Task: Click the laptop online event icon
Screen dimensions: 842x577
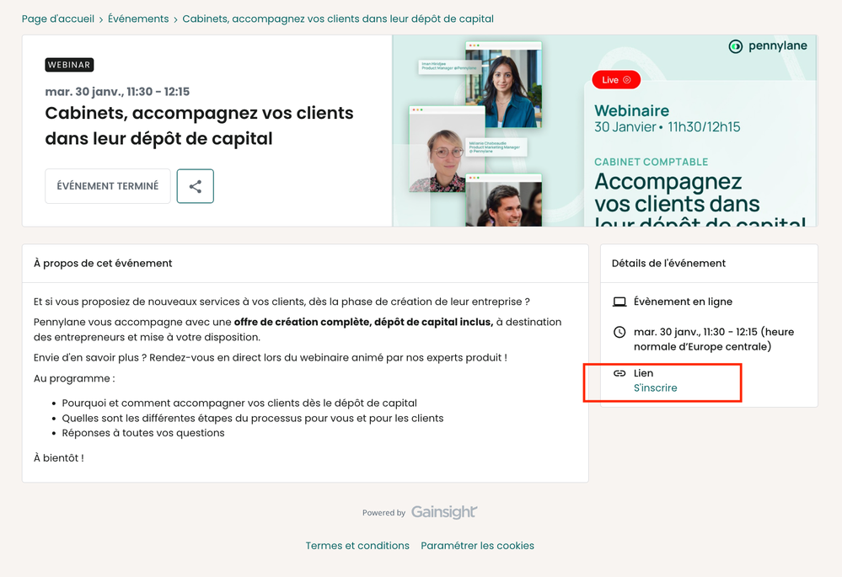Action: [619, 302]
